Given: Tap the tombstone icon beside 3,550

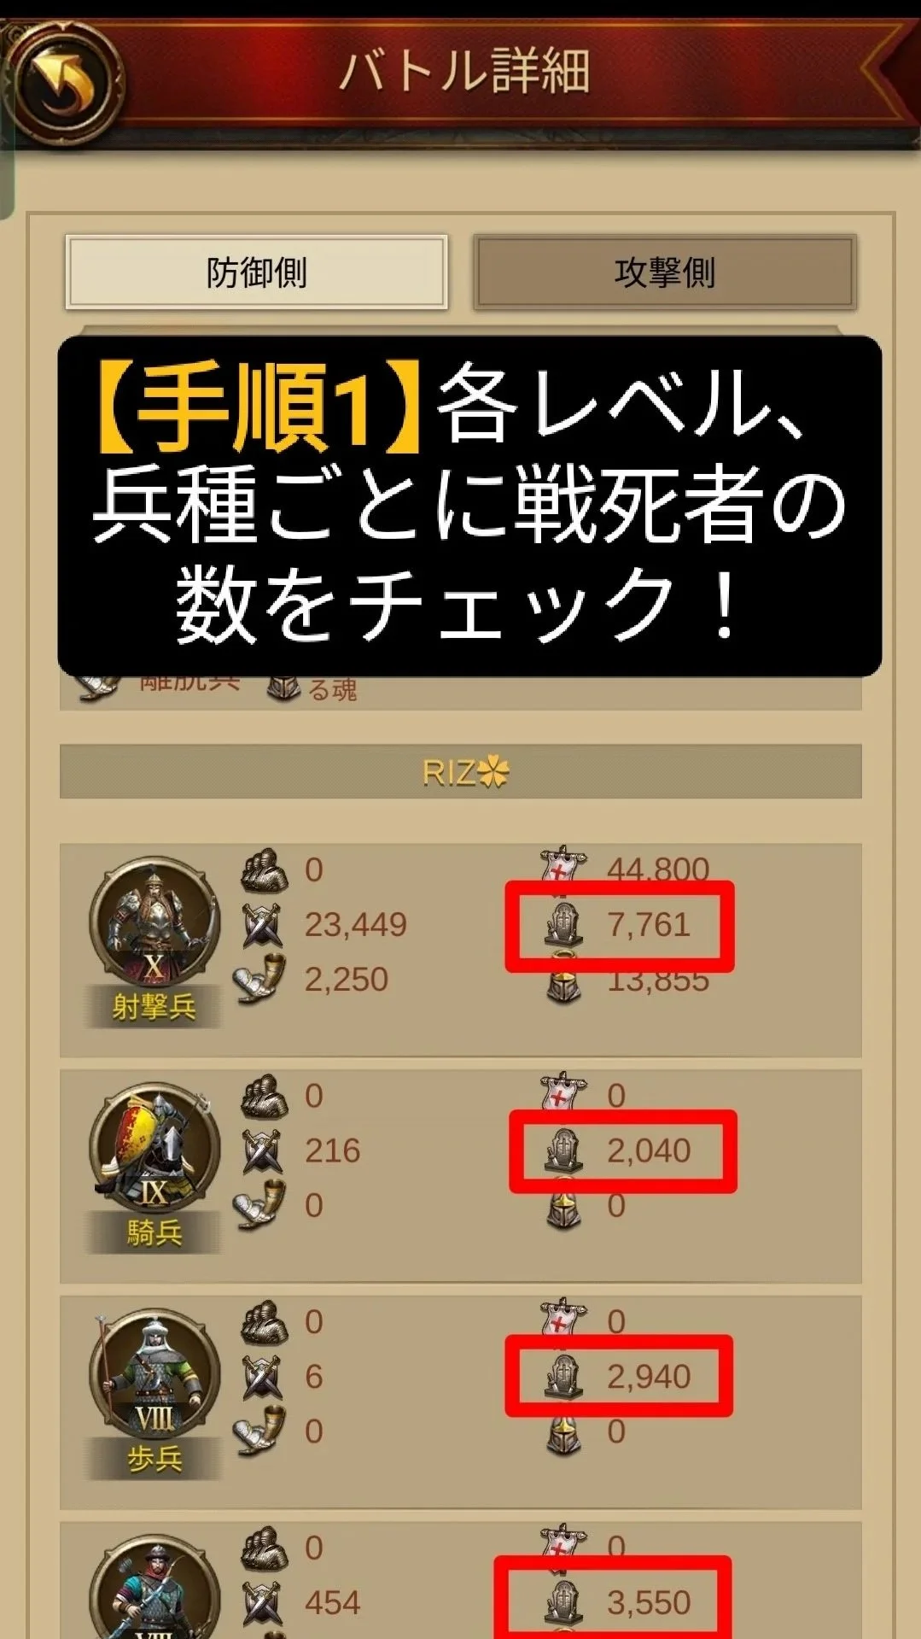Looking at the screenshot, I should click(x=564, y=1602).
